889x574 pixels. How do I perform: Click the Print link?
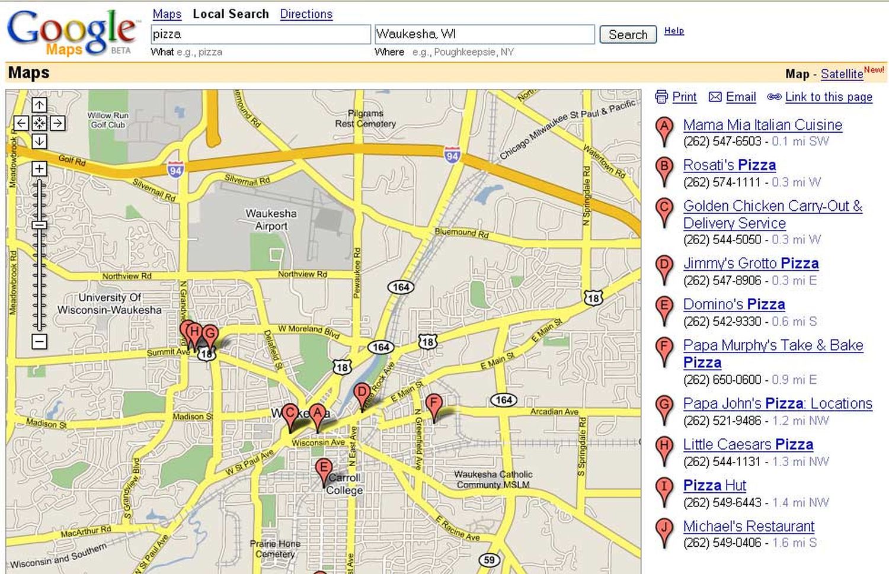(684, 97)
